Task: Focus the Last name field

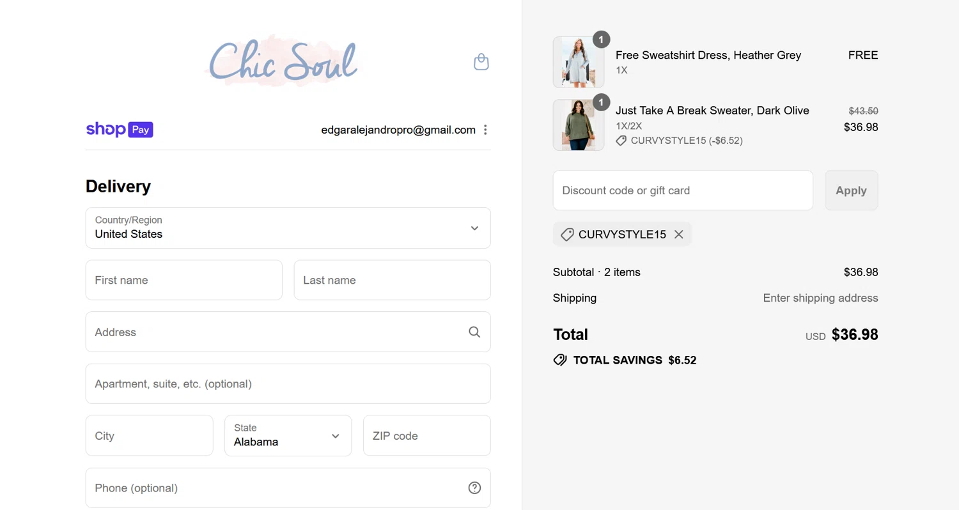Action: tap(393, 280)
